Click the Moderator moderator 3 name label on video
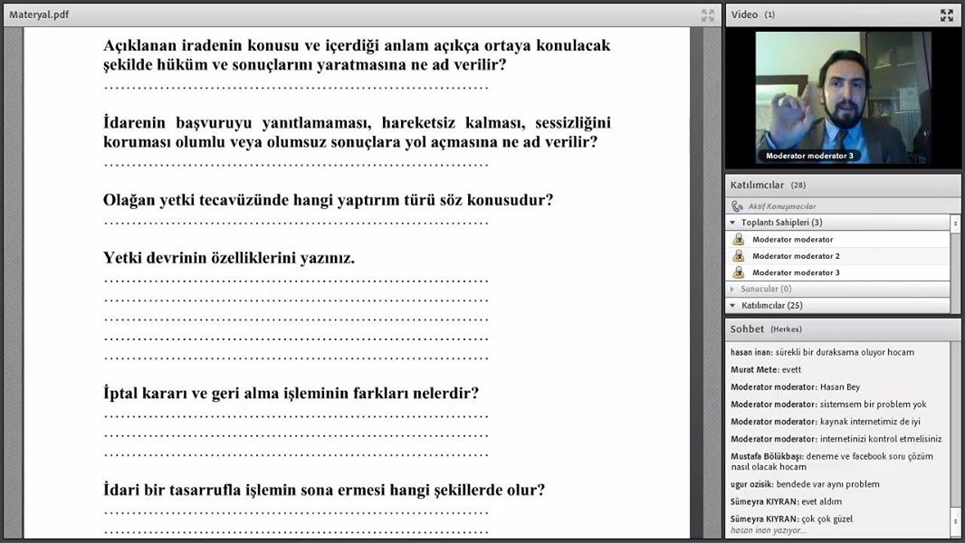Image resolution: width=965 pixels, height=543 pixels. click(809, 157)
